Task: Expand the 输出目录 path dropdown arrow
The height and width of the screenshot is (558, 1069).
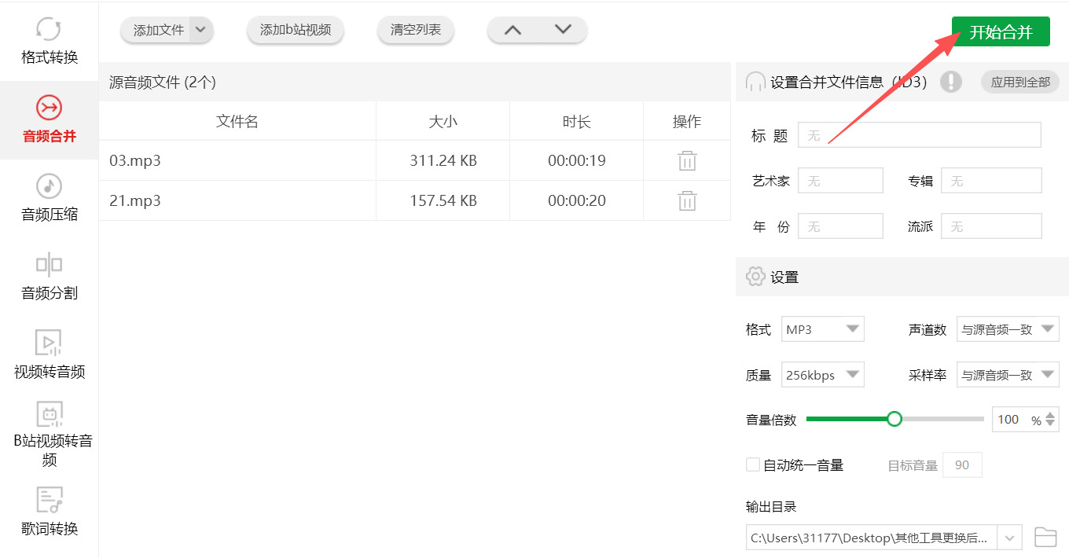Action: (x=1009, y=538)
